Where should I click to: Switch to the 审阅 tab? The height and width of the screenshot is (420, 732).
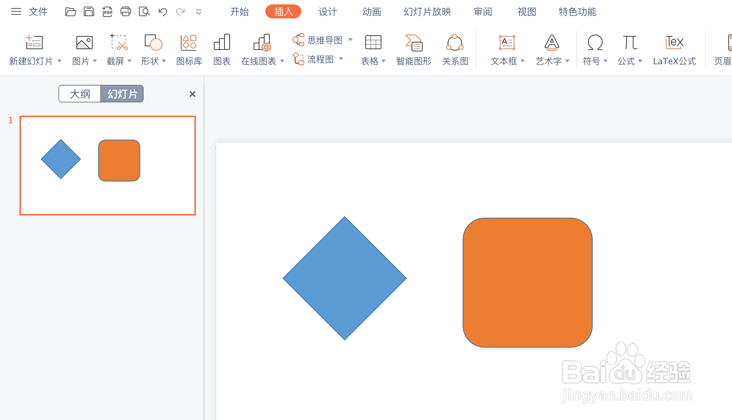point(483,12)
